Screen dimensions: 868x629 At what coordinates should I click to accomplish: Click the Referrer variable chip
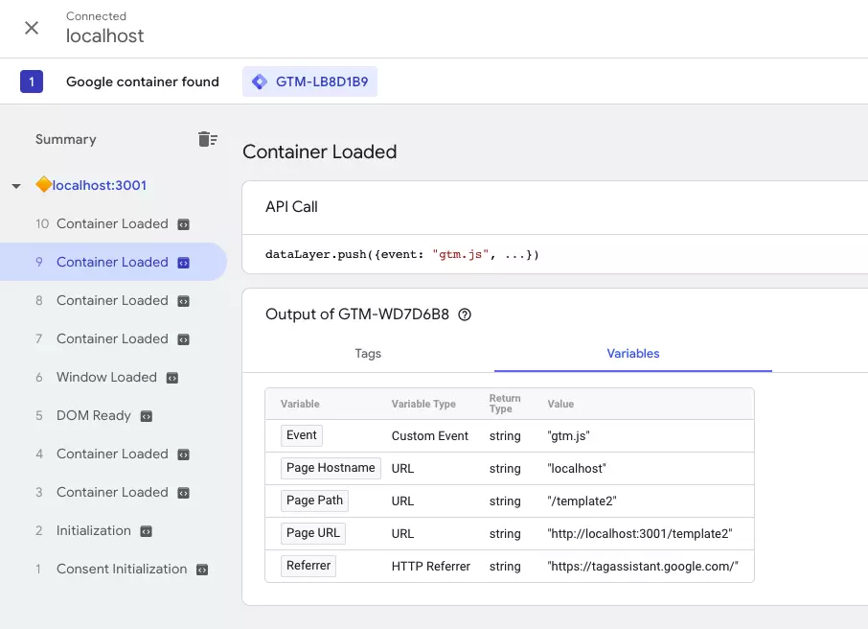tap(308, 566)
